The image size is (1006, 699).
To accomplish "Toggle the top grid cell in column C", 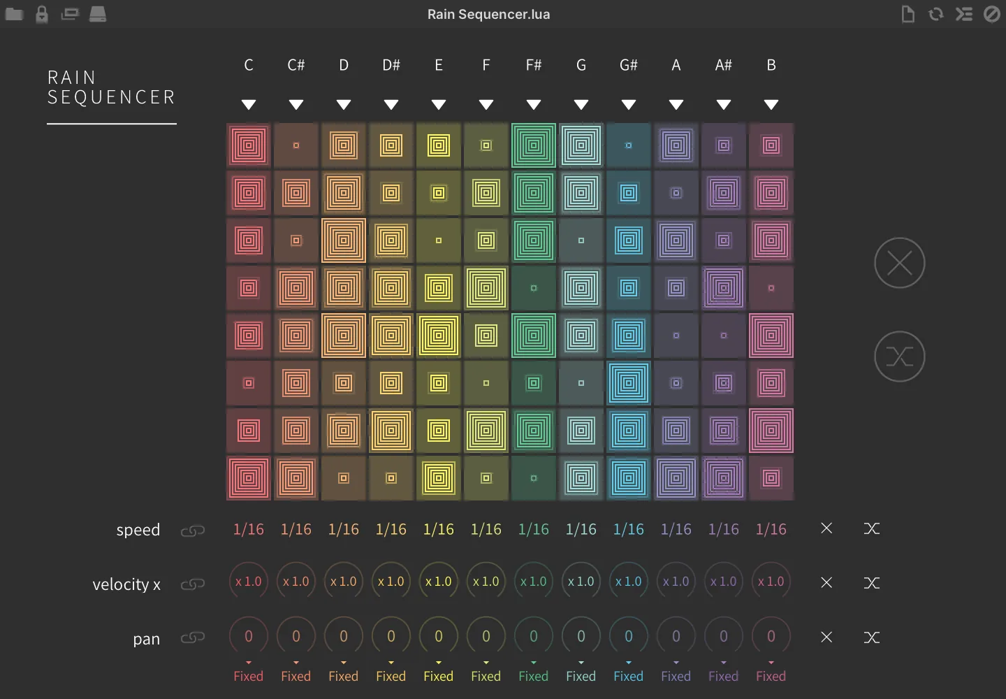I will click(249, 145).
